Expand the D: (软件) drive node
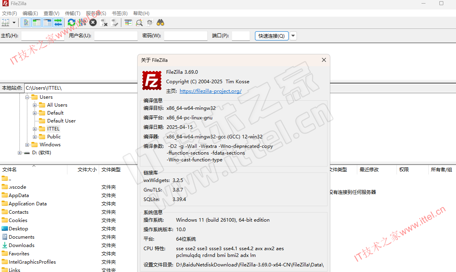This screenshot has height=272, width=456. coord(19,153)
